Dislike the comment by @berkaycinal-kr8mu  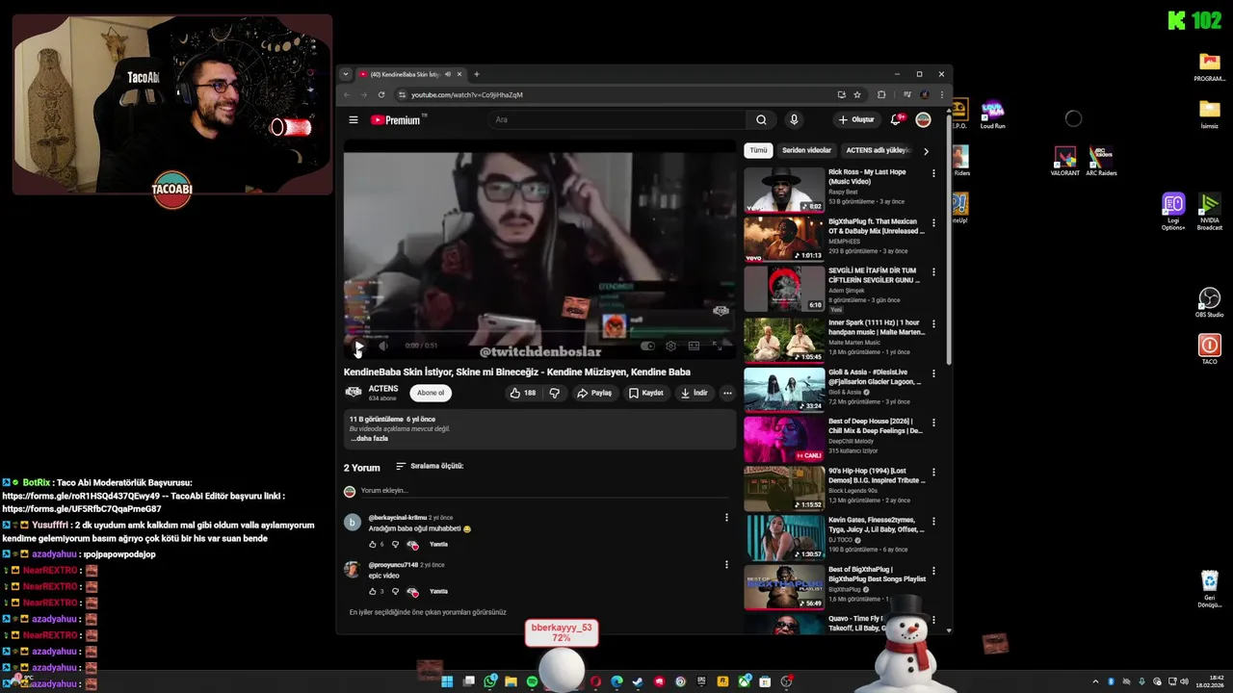tap(395, 545)
